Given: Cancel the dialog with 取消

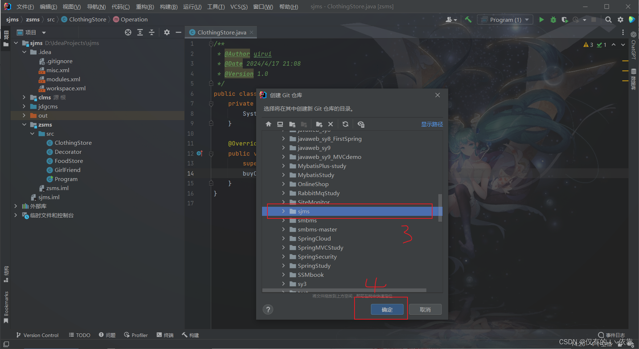Looking at the screenshot, I should 425,309.
